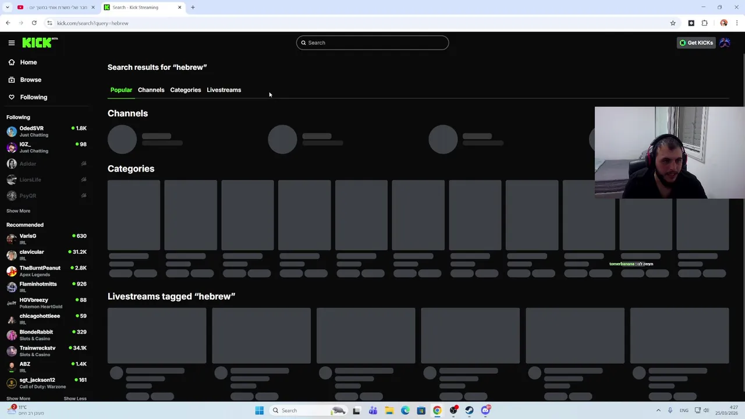Reload the page
Screen dimensions: 745x419
34,23
